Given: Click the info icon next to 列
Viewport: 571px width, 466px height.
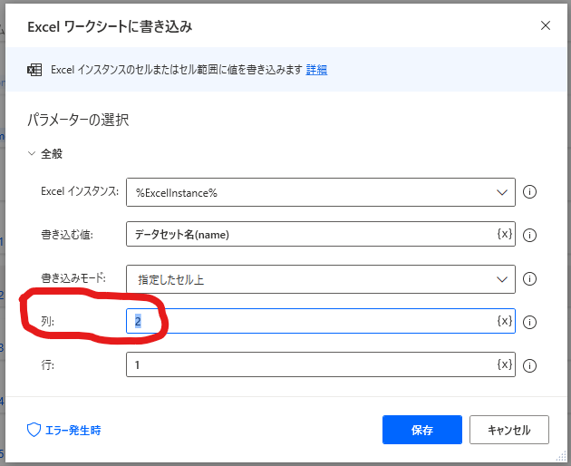Looking at the screenshot, I should pos(529,322).
